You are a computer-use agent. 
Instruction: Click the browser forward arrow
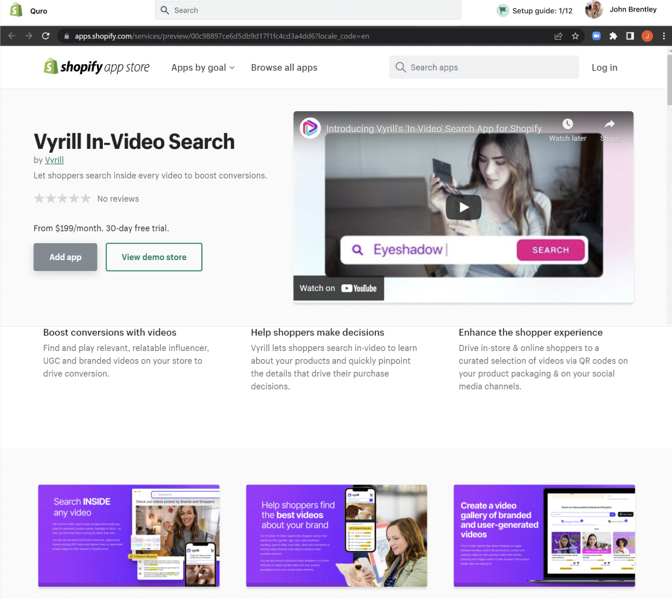coord(28,36)
